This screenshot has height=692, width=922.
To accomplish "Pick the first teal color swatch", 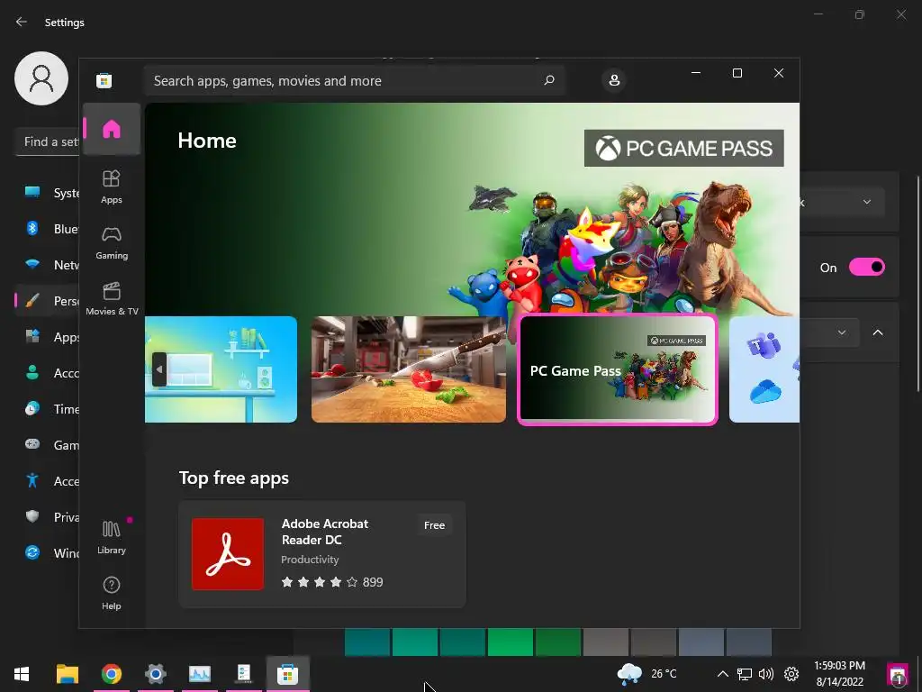I will pos(367,642).
